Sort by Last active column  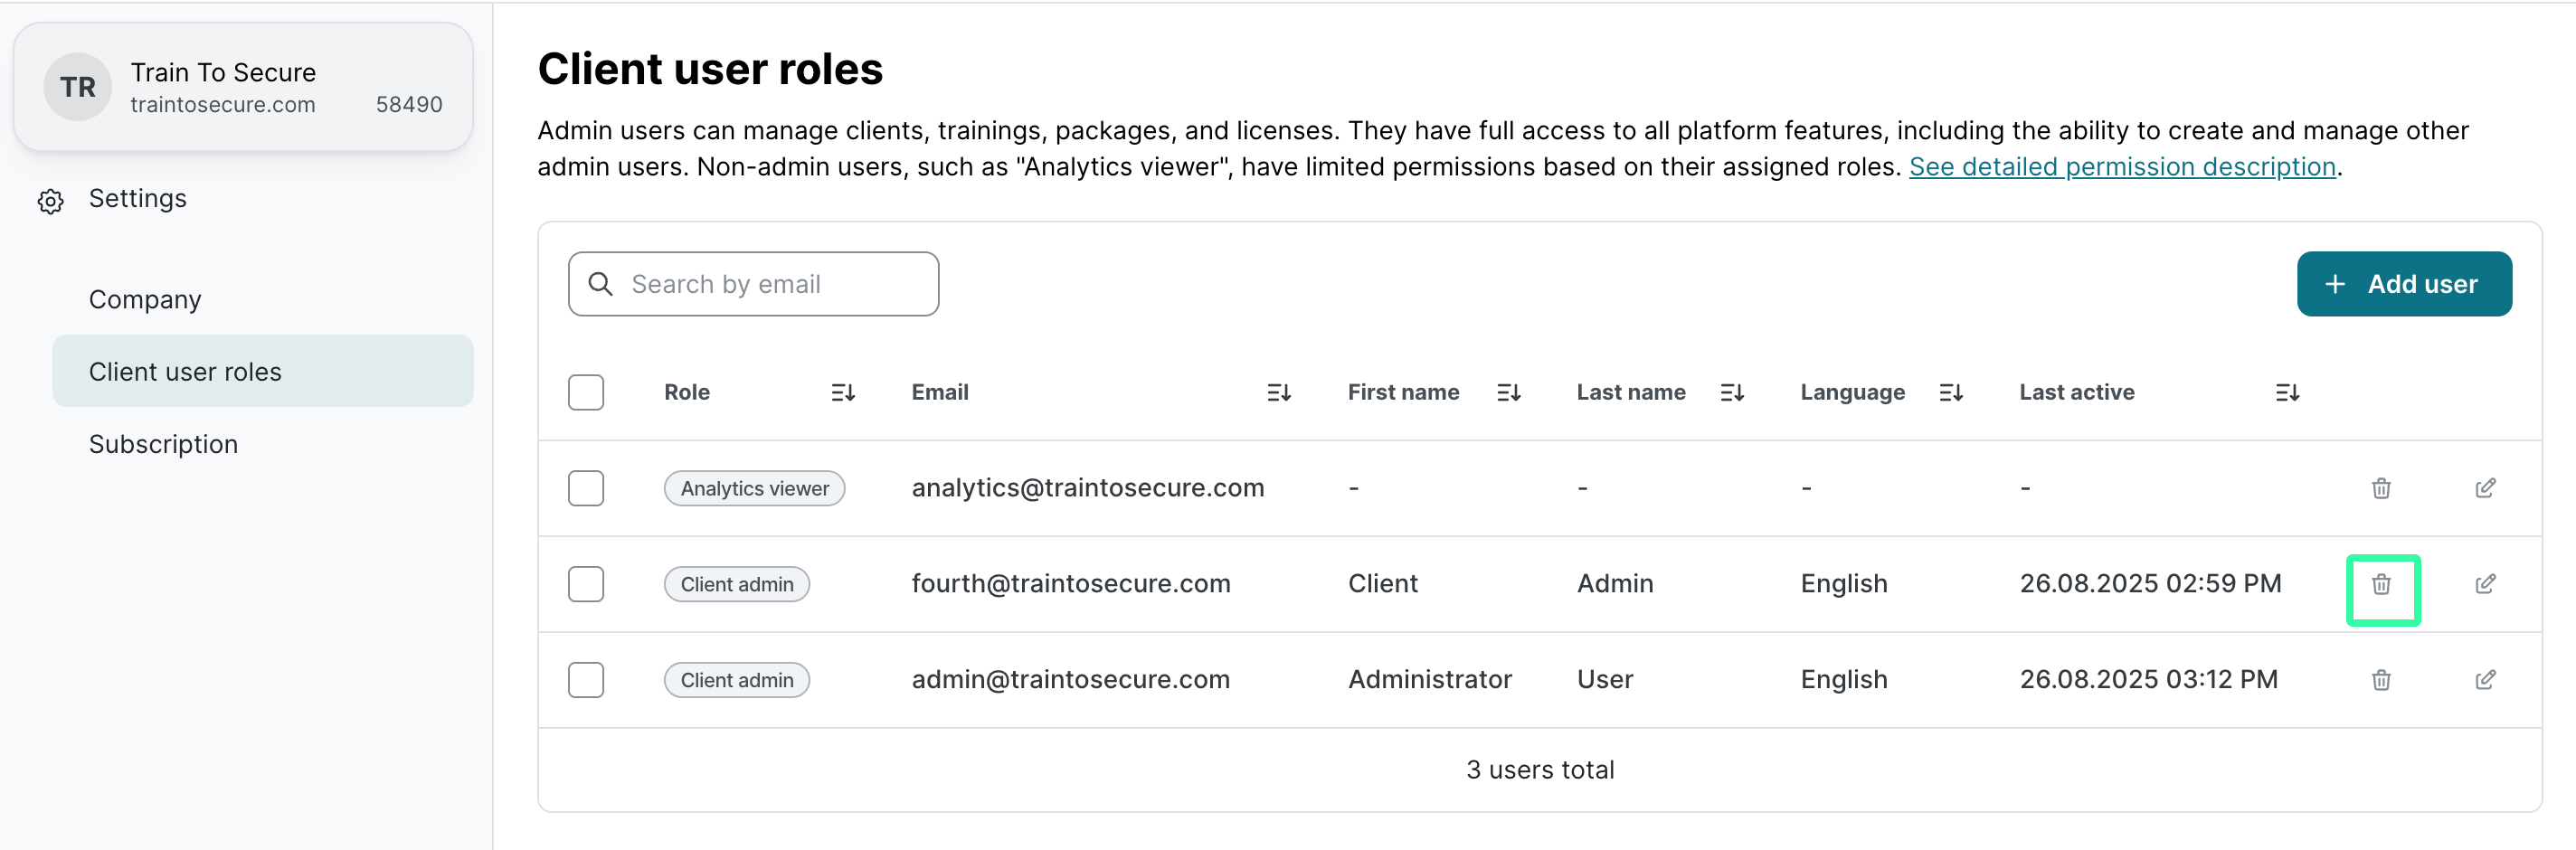(2286, 393)
